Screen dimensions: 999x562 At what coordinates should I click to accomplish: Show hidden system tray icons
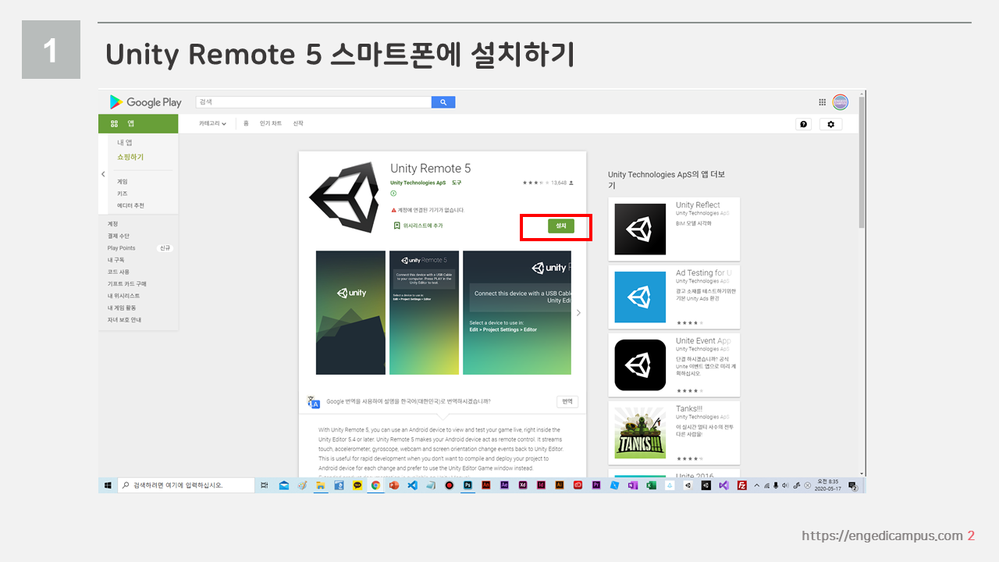(x=756, y=485)
